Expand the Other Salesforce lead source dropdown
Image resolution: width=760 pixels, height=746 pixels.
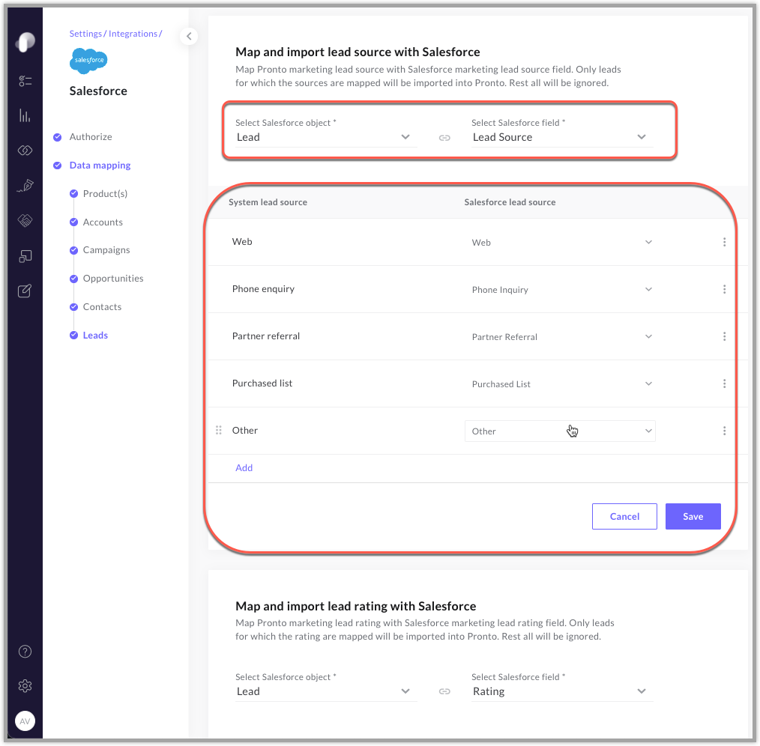tap(560, 431)
